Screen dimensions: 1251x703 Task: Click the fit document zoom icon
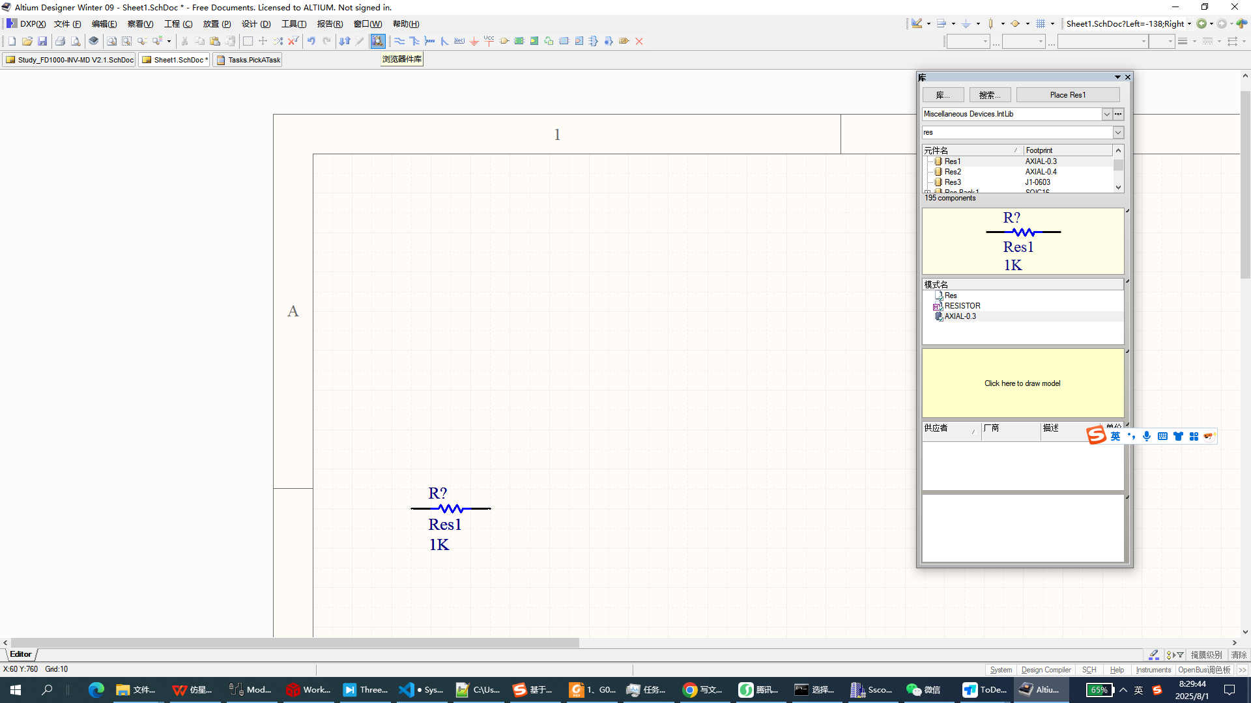tap(111, 41)
